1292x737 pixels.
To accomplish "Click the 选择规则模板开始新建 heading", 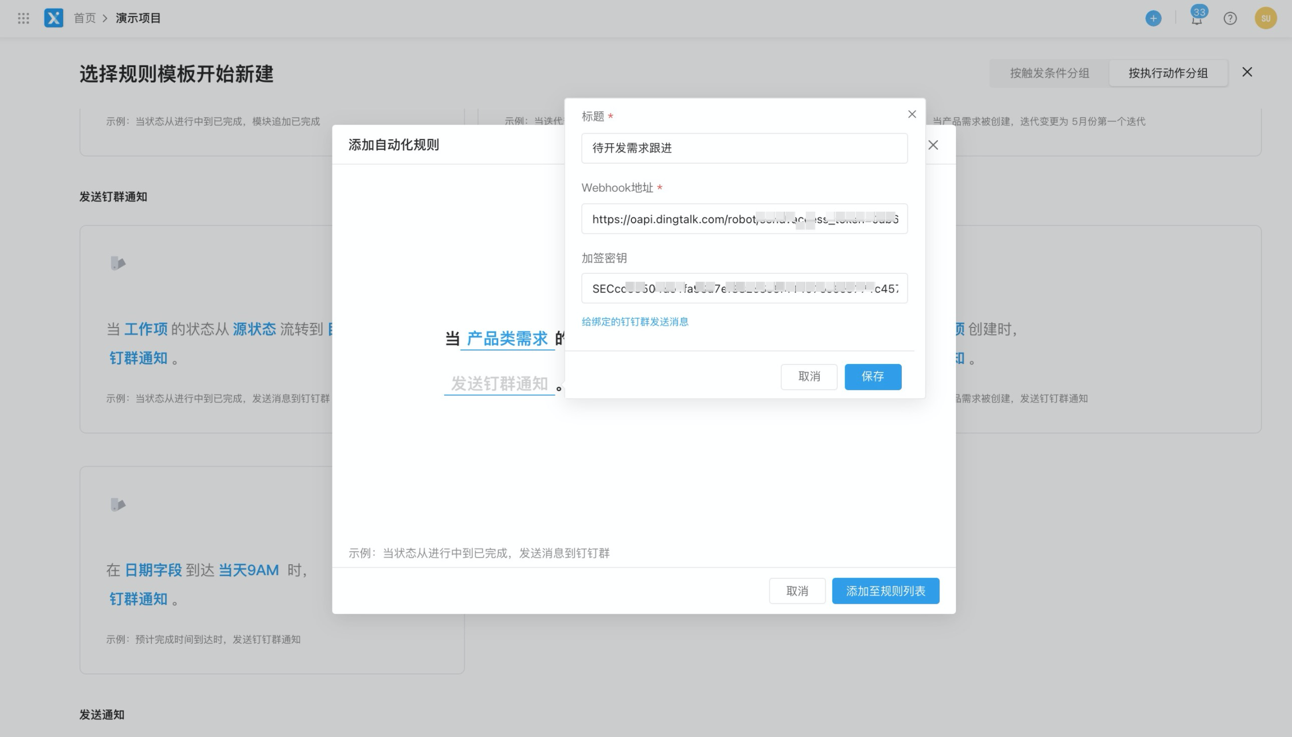I will pos(176,74).
